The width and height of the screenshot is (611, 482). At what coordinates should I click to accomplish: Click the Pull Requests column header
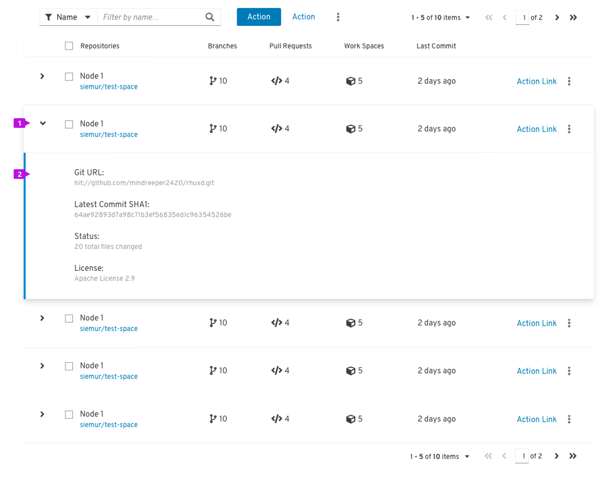tap(291, 46)
